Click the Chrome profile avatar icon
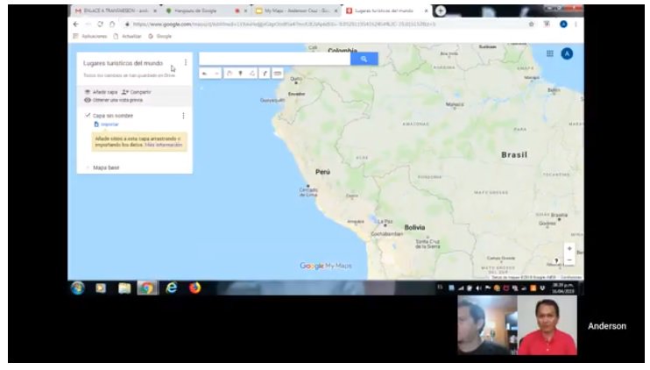The height and width of the screenshot is (370, 650). [x=563, y=25]
